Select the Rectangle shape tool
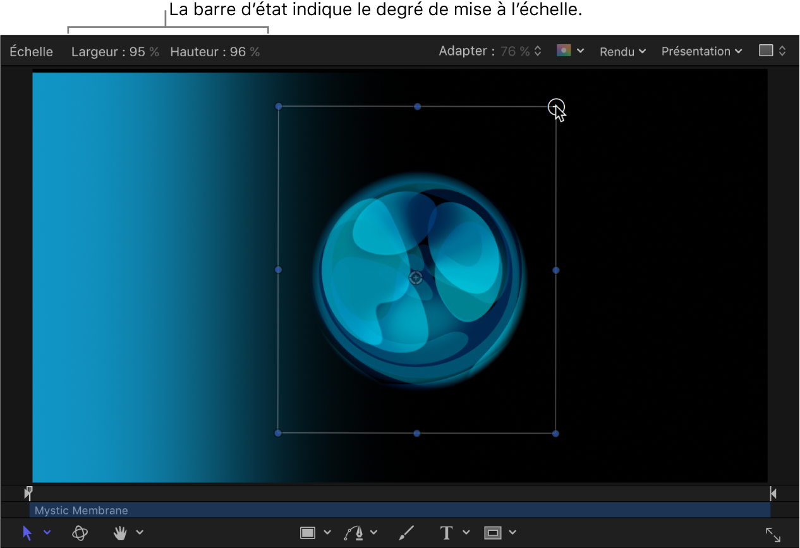The image size is (800, 548). 308,533
